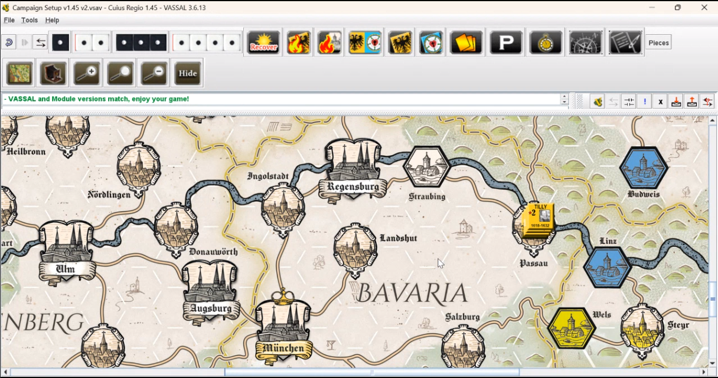The width and height of the screenshot is (718, 378).
Task: Click the Pieces button
Action: pos(658,43)
